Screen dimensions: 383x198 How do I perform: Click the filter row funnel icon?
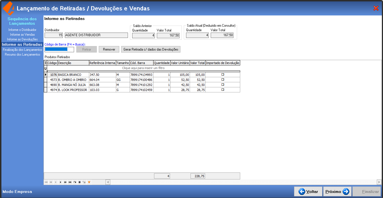click(x=45, y=68)
